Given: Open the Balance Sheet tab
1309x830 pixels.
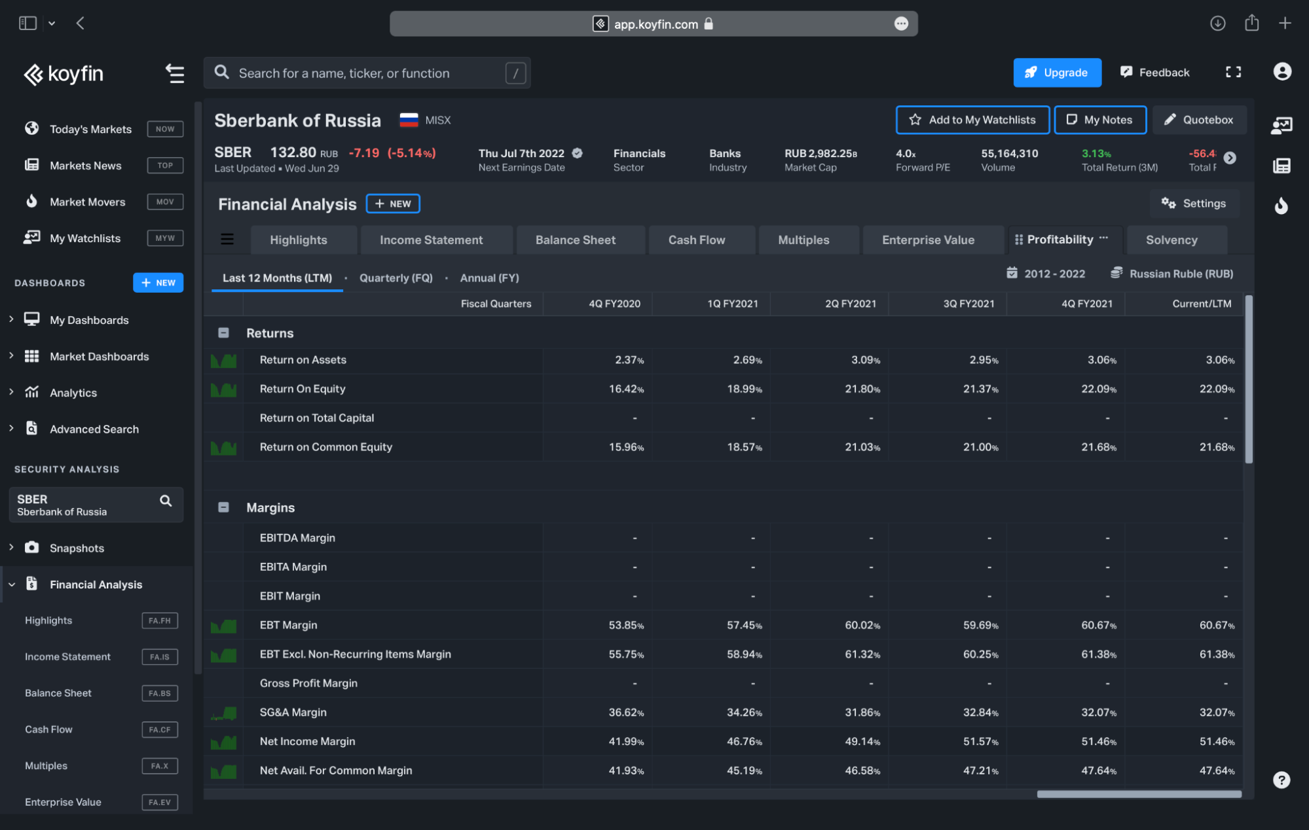Looking at the screenshot, I should 581,240.
